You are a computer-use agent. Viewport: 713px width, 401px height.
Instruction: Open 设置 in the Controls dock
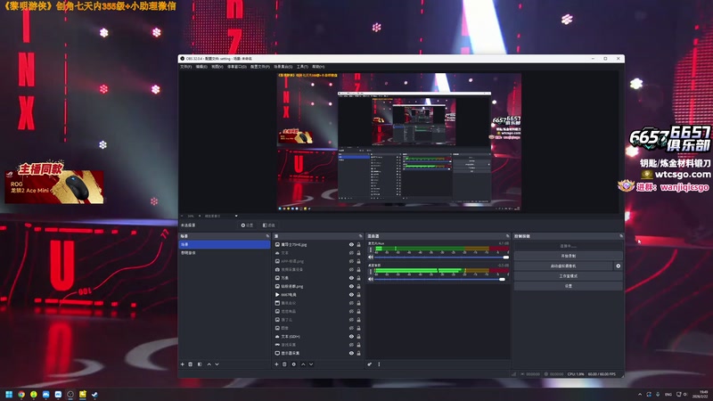coord(568,286)
